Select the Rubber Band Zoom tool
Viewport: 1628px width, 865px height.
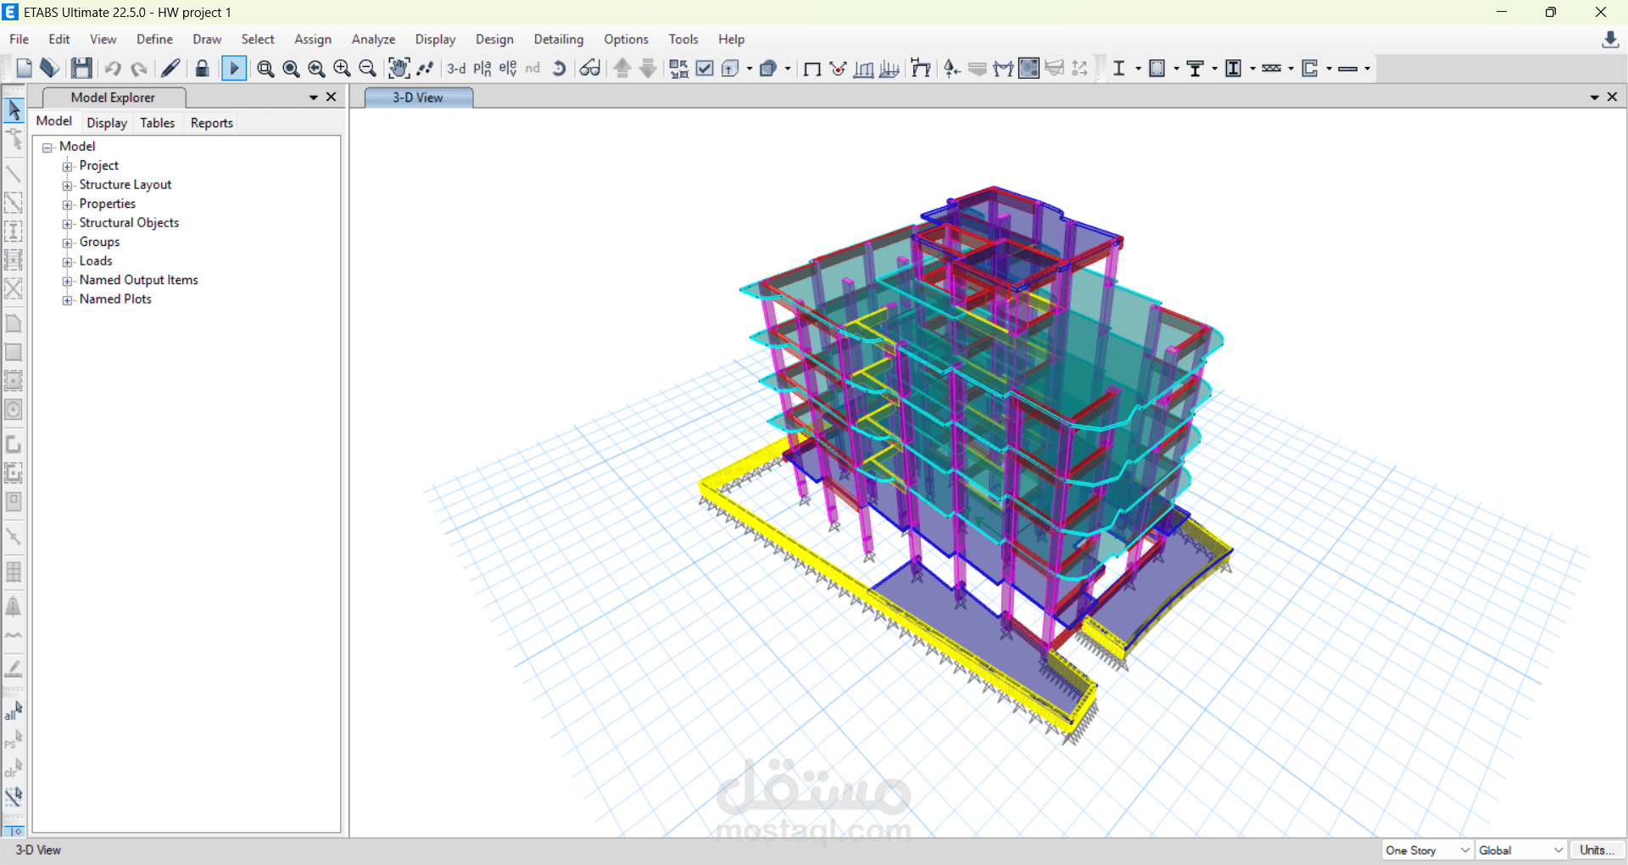tap(265, 69)
